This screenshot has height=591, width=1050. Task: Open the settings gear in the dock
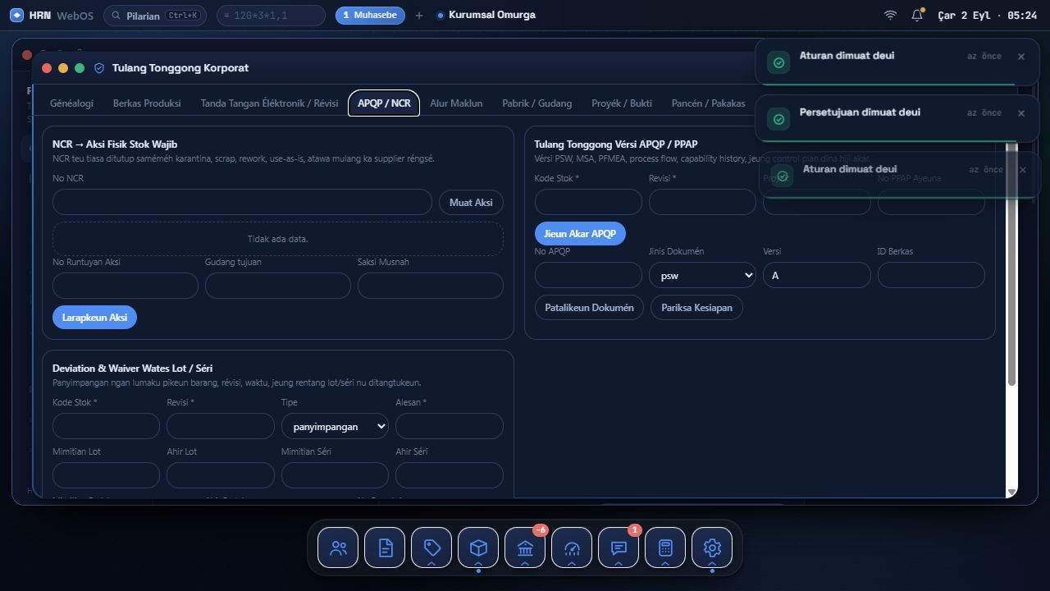tap(712, 547)
